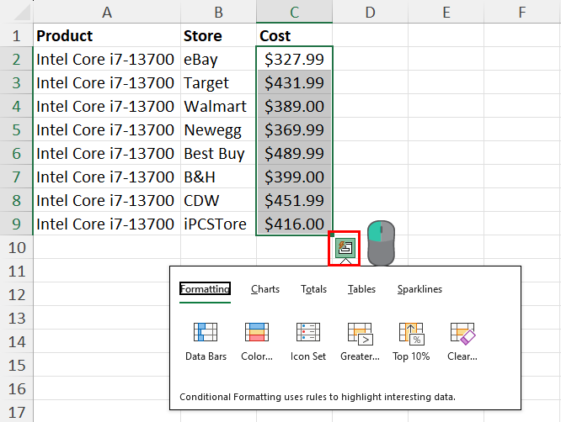The height and width of the screenshot is (422, 561).
Task: Select column A header
Action: [107, 12]
